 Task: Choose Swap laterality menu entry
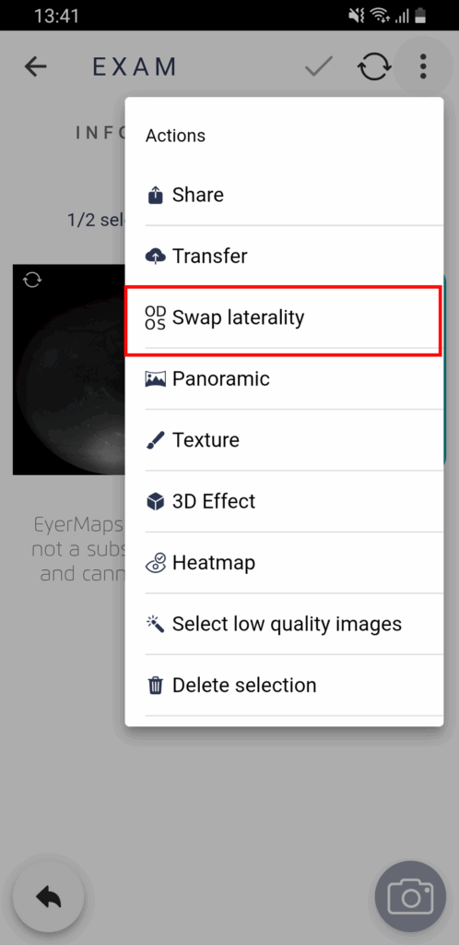pyautogui.click(x=284, y=317)
